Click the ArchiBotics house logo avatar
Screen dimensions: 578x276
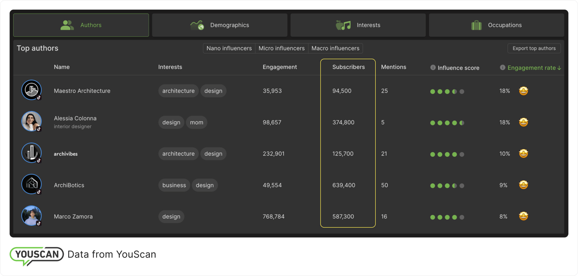(x=32, y=184)
